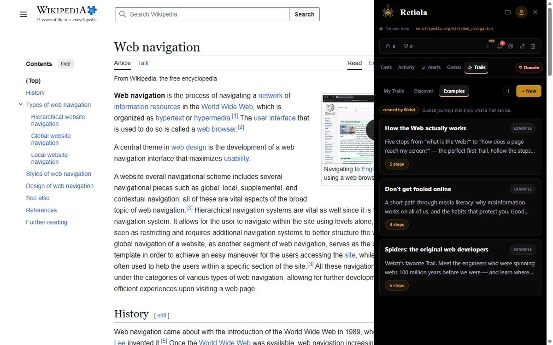
Task: Collapse Types of web navigation in contents
Action: [21, 104]
